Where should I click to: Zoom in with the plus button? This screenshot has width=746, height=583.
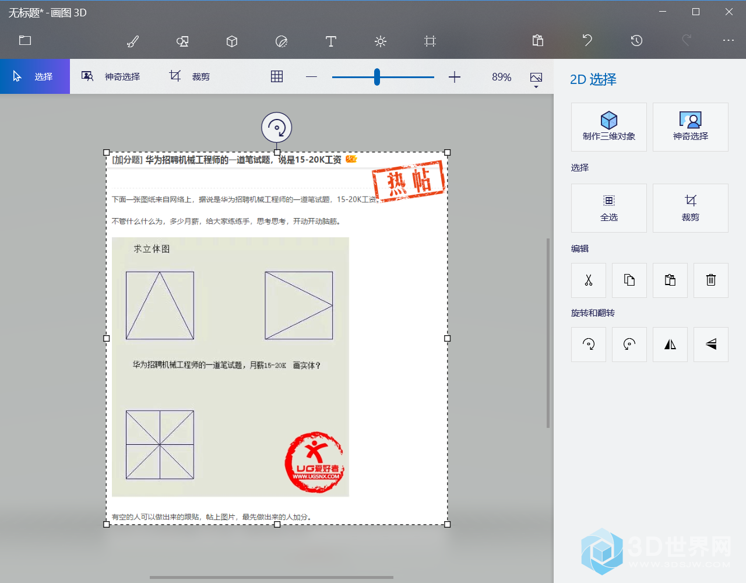[455, 76]
